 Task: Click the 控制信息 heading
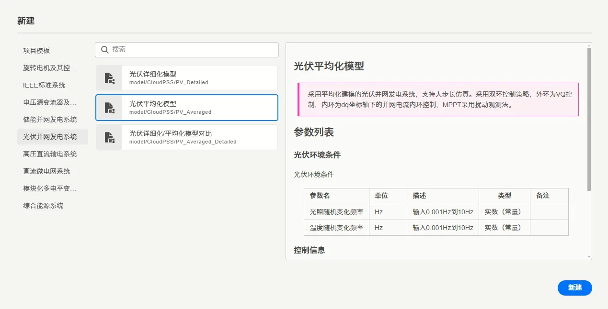(309, 250)
